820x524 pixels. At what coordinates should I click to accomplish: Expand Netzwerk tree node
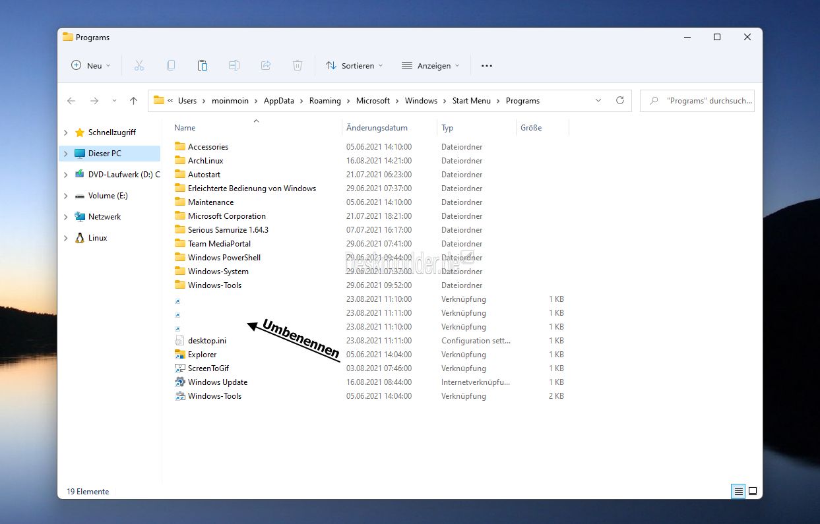[65, 217]
